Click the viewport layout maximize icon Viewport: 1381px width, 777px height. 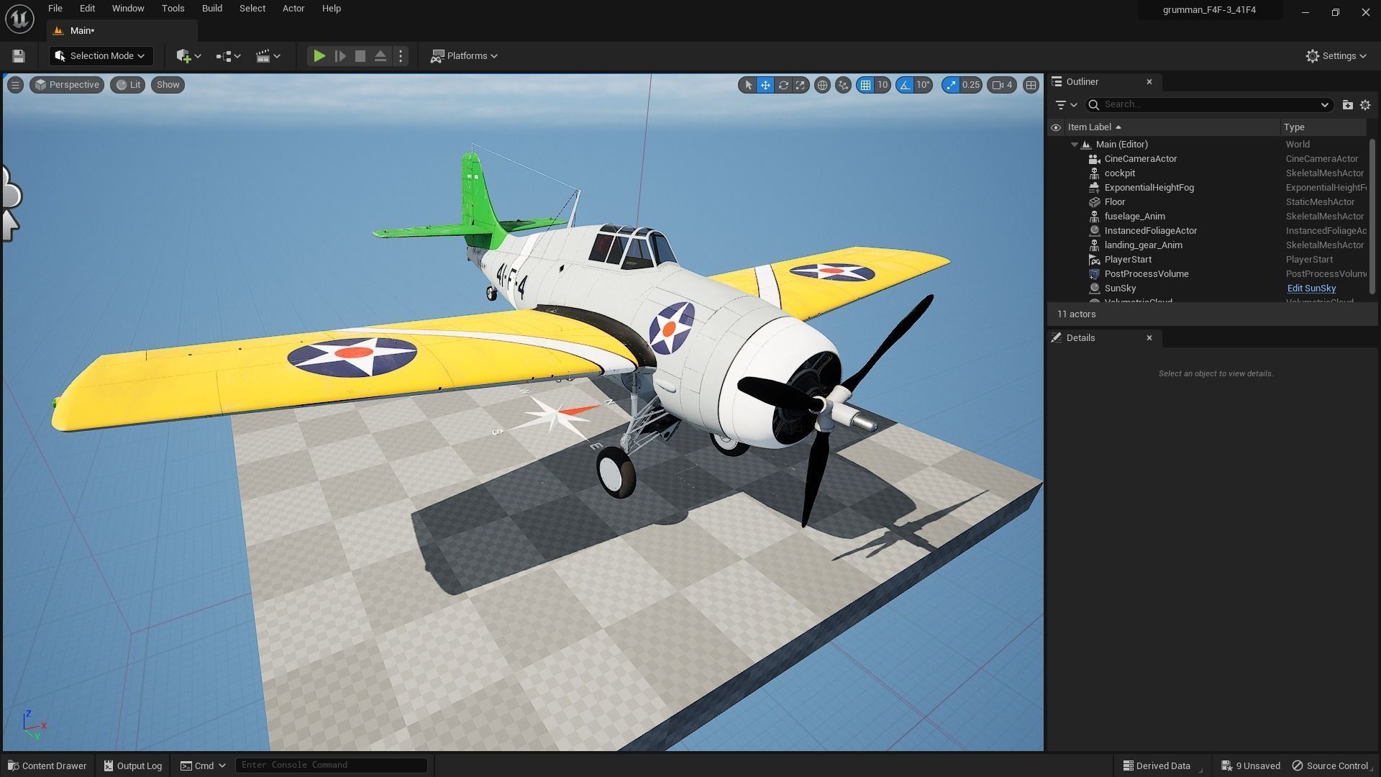tap(1031, 85)
